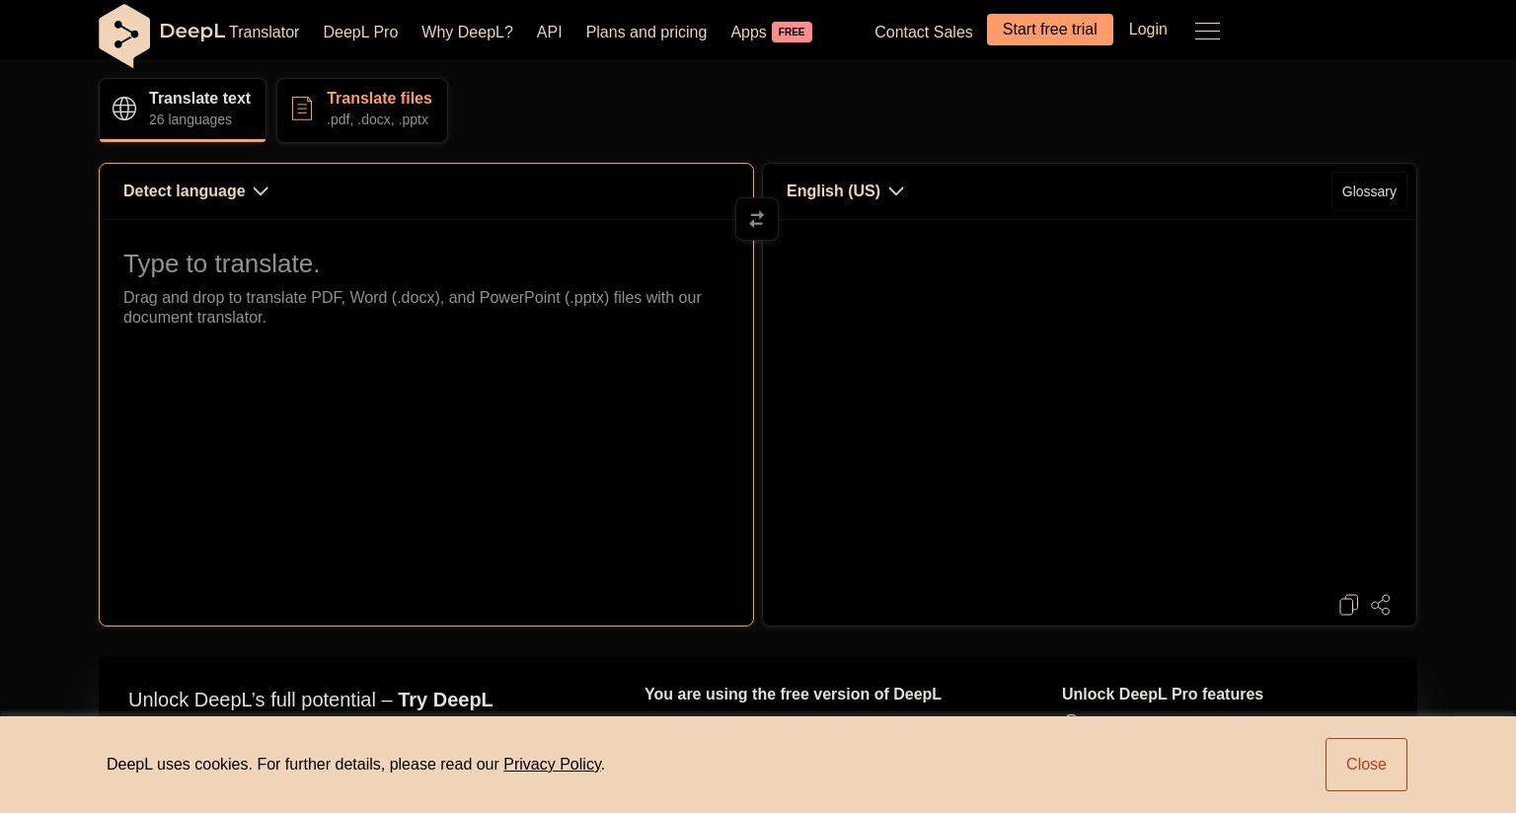Click the Login link

[1148, 30]
